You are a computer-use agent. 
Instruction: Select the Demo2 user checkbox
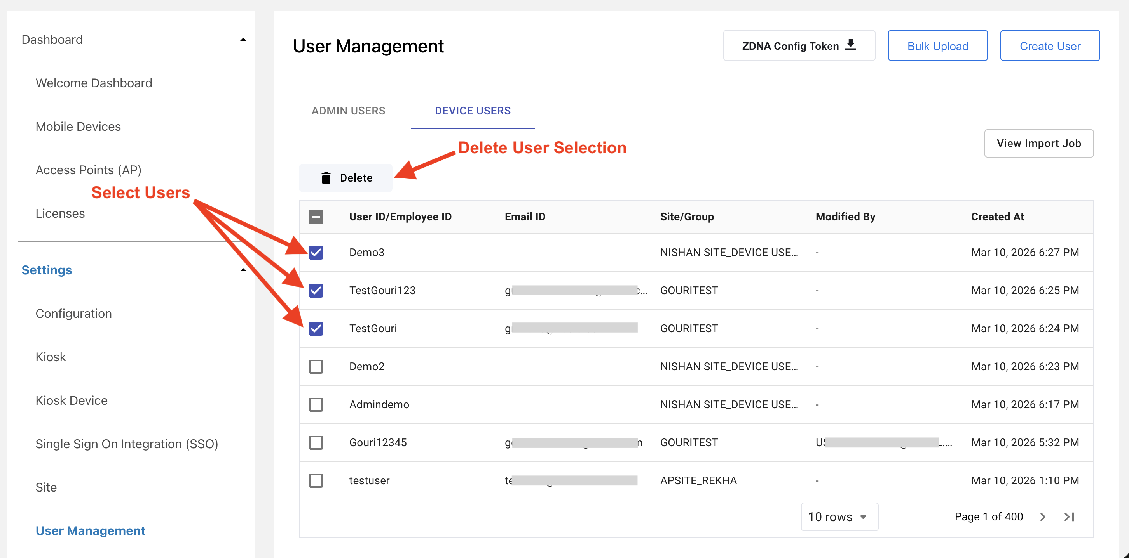[316, 367]
